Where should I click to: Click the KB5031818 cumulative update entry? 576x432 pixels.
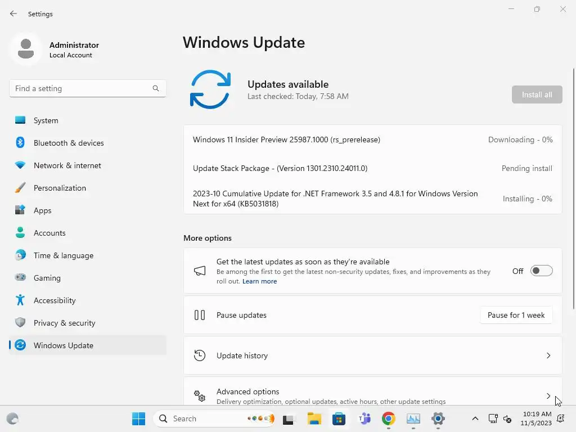(372, 199)
